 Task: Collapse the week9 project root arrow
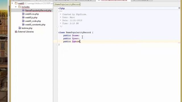coord(12,3)
